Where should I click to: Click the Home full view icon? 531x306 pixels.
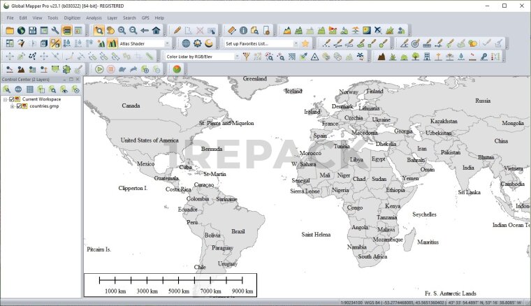click(x=156, y=30)
